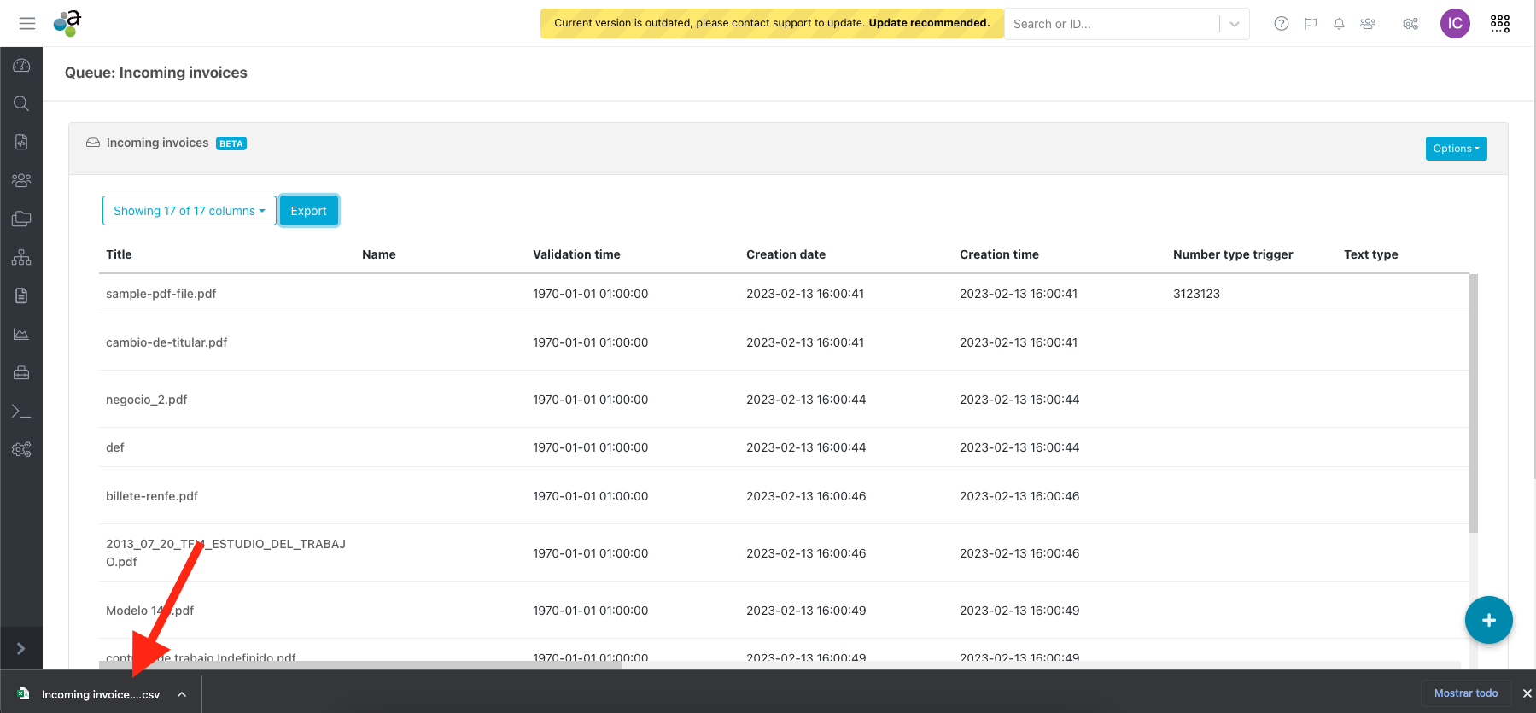This screenshot has height=713, width=1536.
Task: Click the 'Validation time' column header
Action: tap(576, 254)
